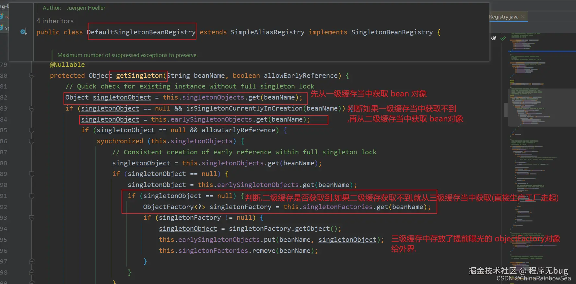Toggle reader mode eye icon
Viewport: 576px width, 284px height.
point(494,38)
